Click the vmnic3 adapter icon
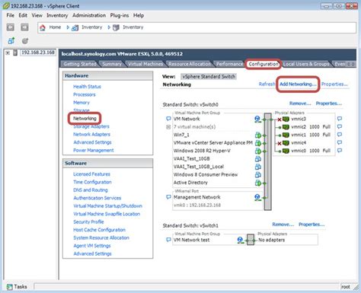361x293 pixels. coord(286,119)
